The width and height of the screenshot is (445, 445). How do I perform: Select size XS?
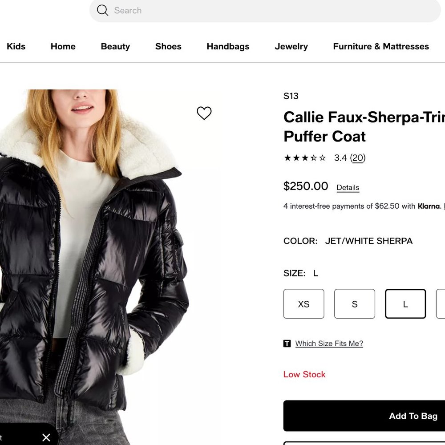(x=303, y=304)
